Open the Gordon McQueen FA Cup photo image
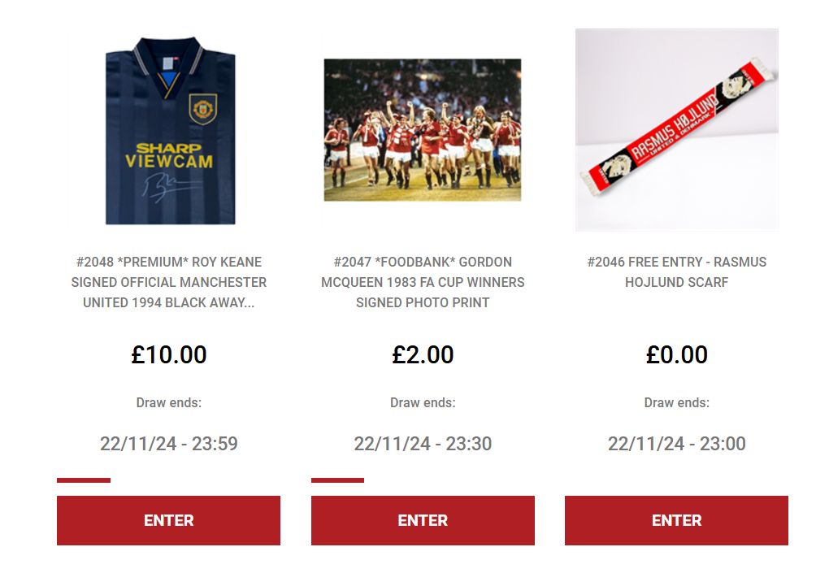 tap(423, 129)
